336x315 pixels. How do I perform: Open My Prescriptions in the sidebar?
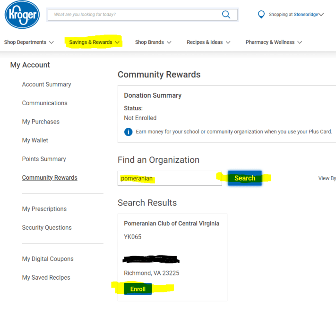point(44,209)
